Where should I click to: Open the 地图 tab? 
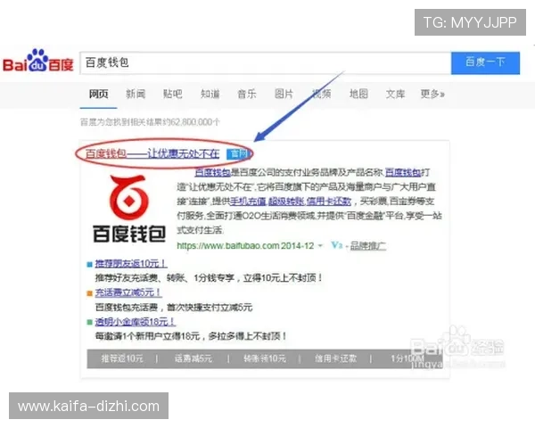pos(358,94)
